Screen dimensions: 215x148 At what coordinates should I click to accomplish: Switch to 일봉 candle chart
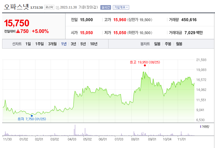(x=157, y=44)
